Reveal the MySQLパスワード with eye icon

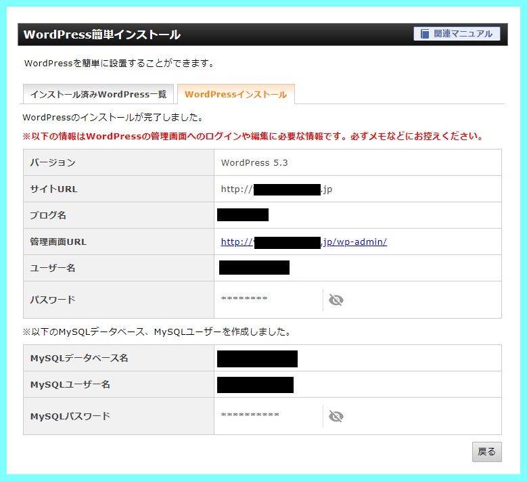(x=336, y=416)
